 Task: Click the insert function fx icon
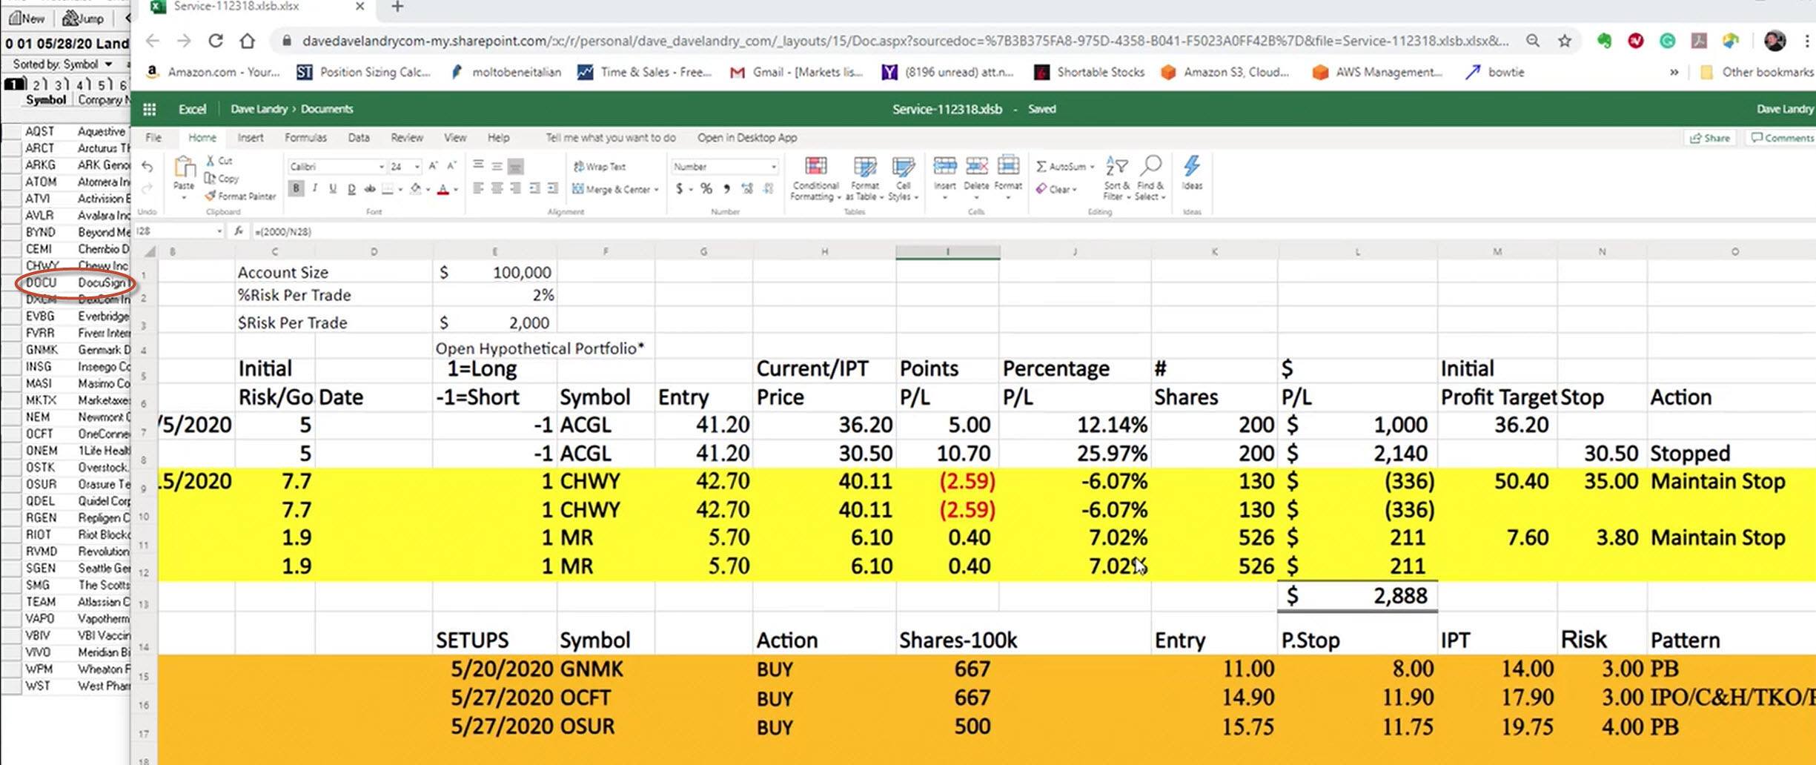[239, 231]
